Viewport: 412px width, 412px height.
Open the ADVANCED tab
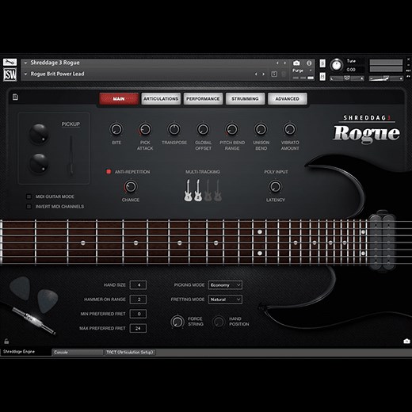[x=288, y=98]
